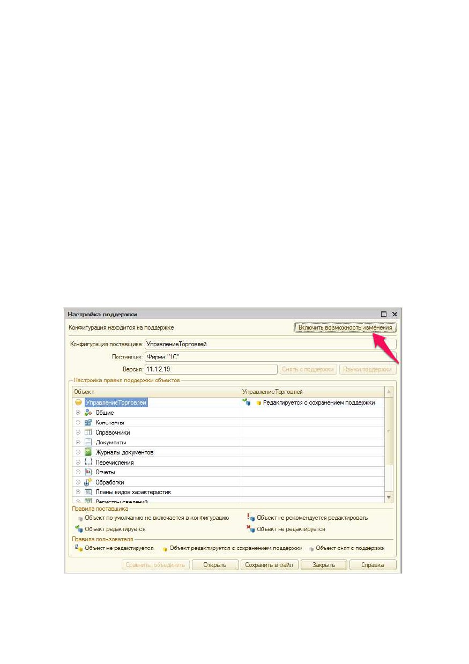This screenshot has height=664, width=469.
Task: Click the Закрыть button
Action: pyautogui.click(x=324, y=565)
